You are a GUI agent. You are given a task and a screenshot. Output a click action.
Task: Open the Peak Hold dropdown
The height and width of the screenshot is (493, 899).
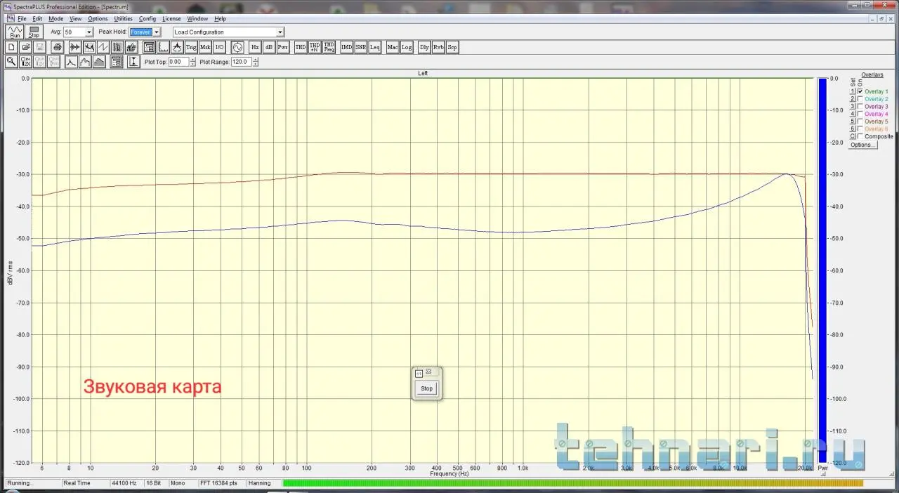[x=157, y=32]
